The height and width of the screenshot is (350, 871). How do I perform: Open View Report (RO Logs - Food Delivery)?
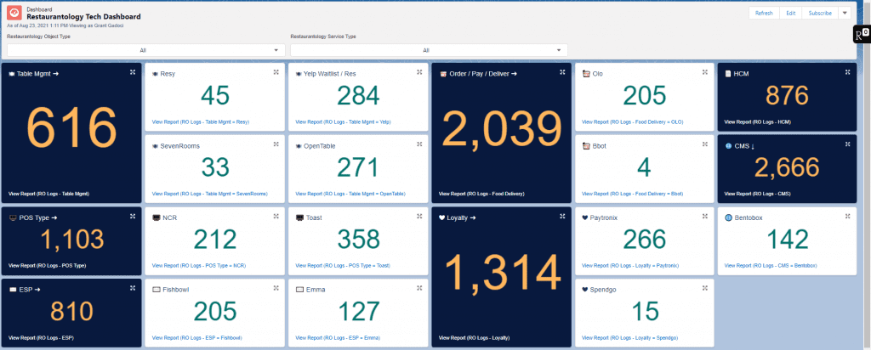(x=481, y=194)
